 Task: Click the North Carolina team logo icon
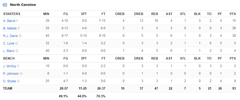[5, 5]
